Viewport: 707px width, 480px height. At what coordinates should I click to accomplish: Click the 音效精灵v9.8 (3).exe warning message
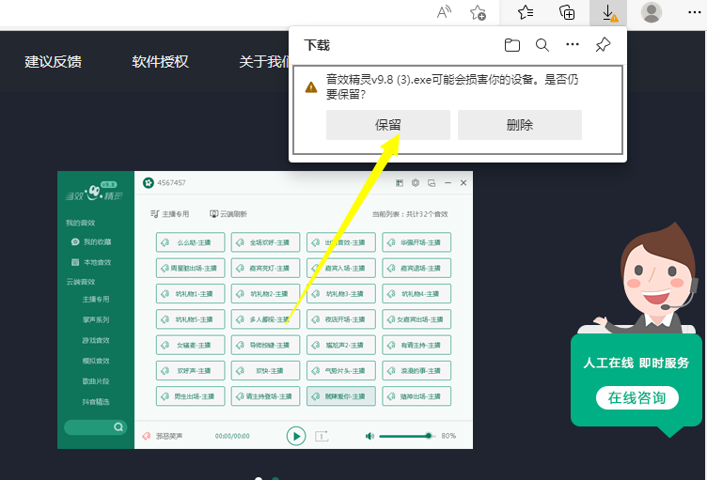[452, 86]
